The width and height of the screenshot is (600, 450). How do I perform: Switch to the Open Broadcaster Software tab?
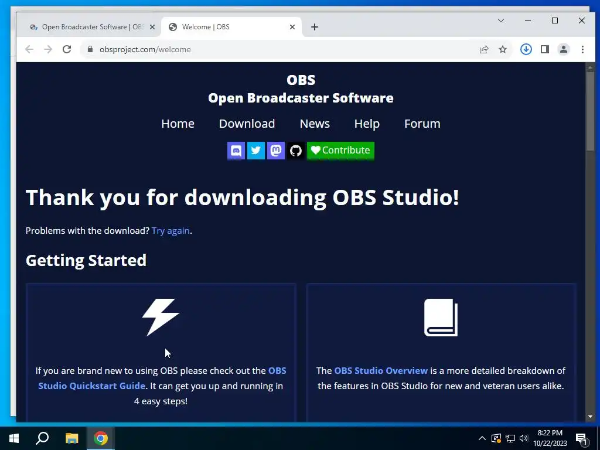(x=88, y=27)
